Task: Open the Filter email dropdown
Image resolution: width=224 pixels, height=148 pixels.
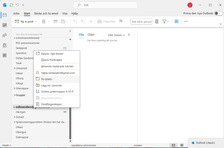Action: [x=166, y=21]
